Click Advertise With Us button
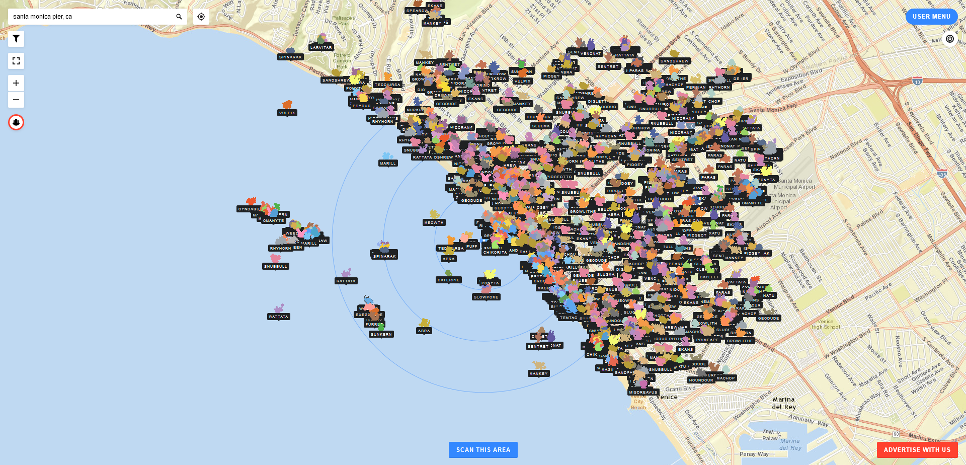966x465 pixels. (x=917, y=450)
